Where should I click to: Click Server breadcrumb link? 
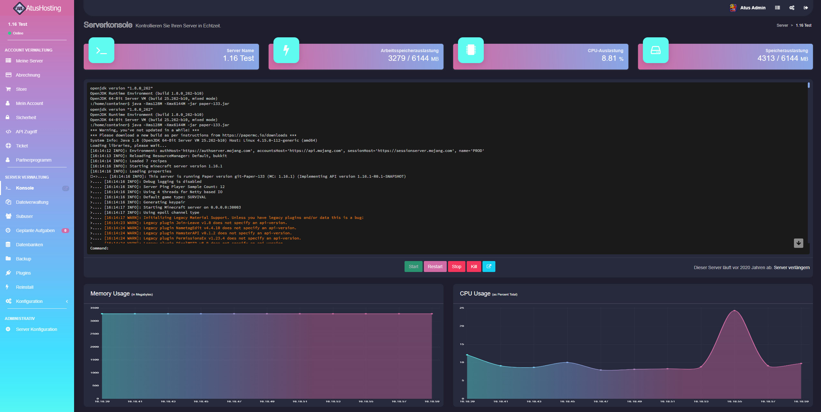(782, 25)
